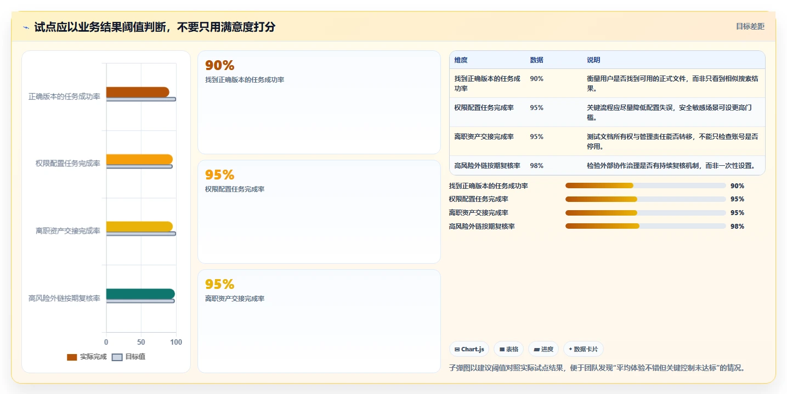Click the 90% 找到正确版本的任务成功率 data card
Viewport: 787px width, 394px height.
[x=319, y=102]
